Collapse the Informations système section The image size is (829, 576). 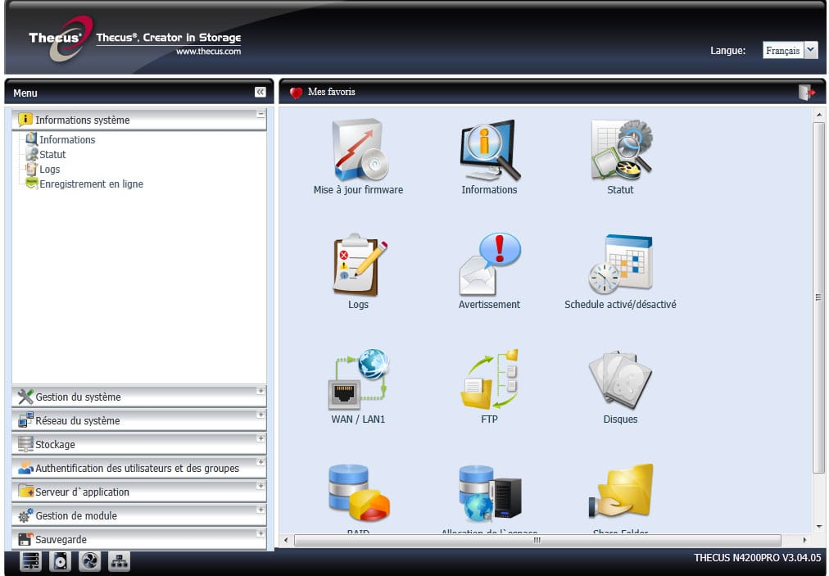coord(260,114)
